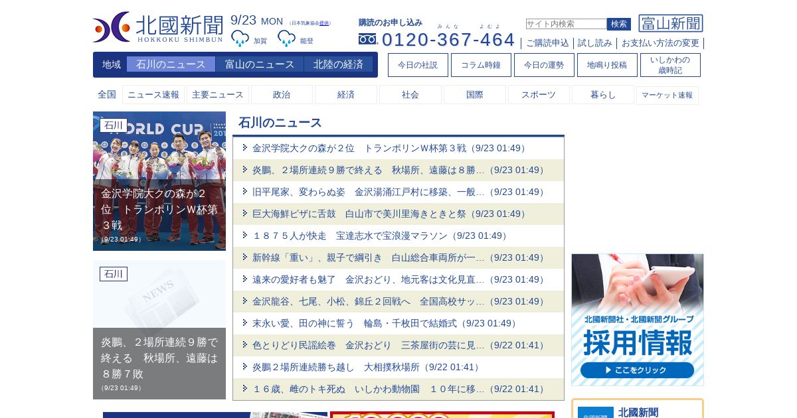Open the ご購読申込 link
This screenshot has width=797, height=418.
click(x=547, y=43)
